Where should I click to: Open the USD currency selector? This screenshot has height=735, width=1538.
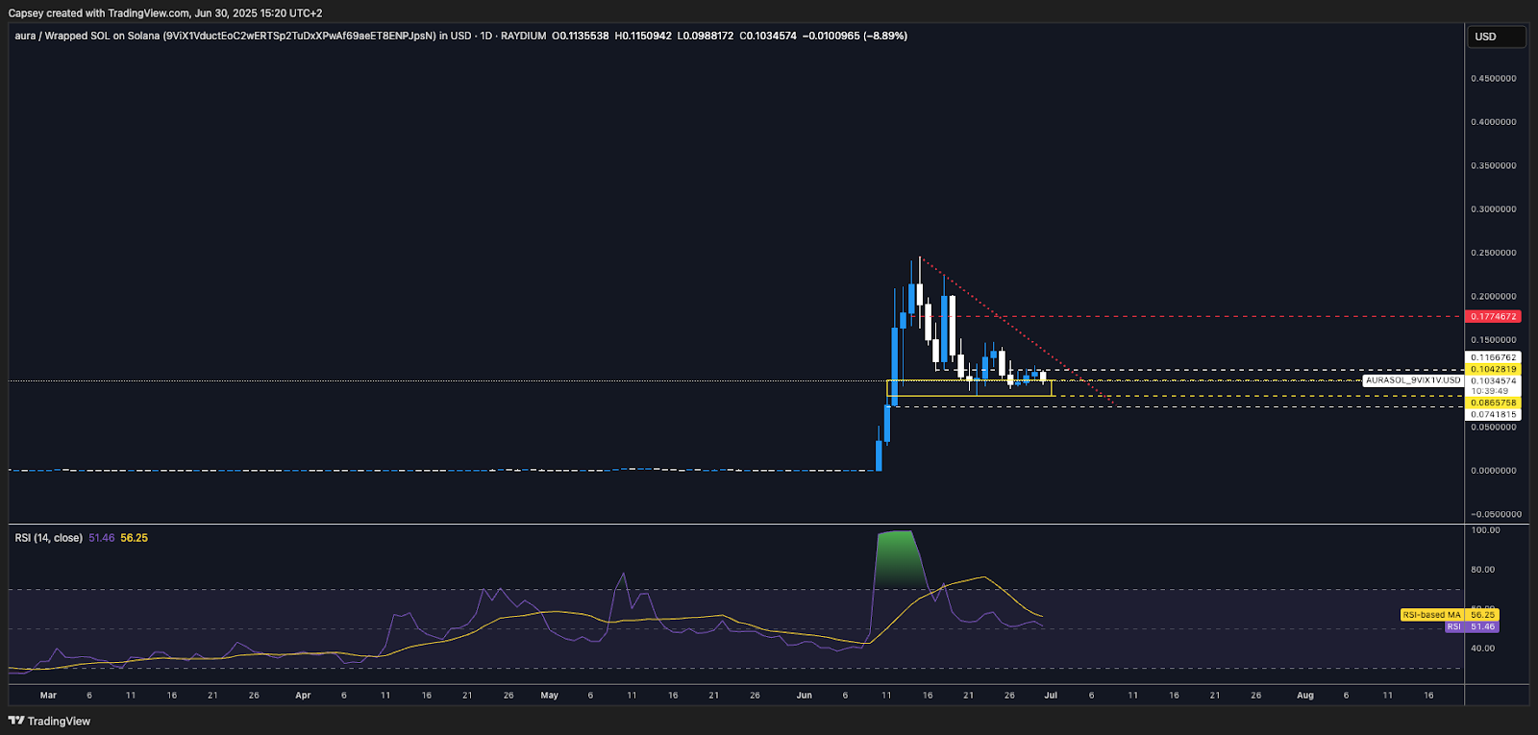point(1495,37)
